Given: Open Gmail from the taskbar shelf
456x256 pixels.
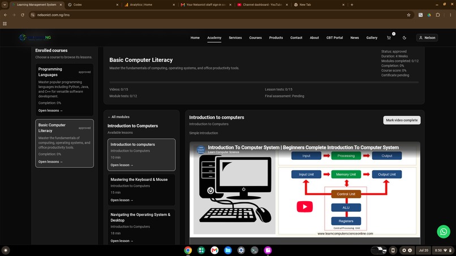Looking at the screenshot, I should 214,250.
